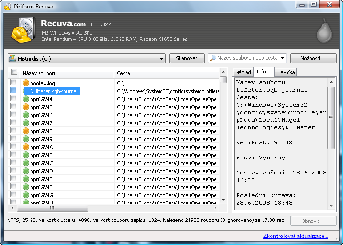Click the file list scroll-right arrow
The height and width of the screenshot is (245, 343).
215,208
